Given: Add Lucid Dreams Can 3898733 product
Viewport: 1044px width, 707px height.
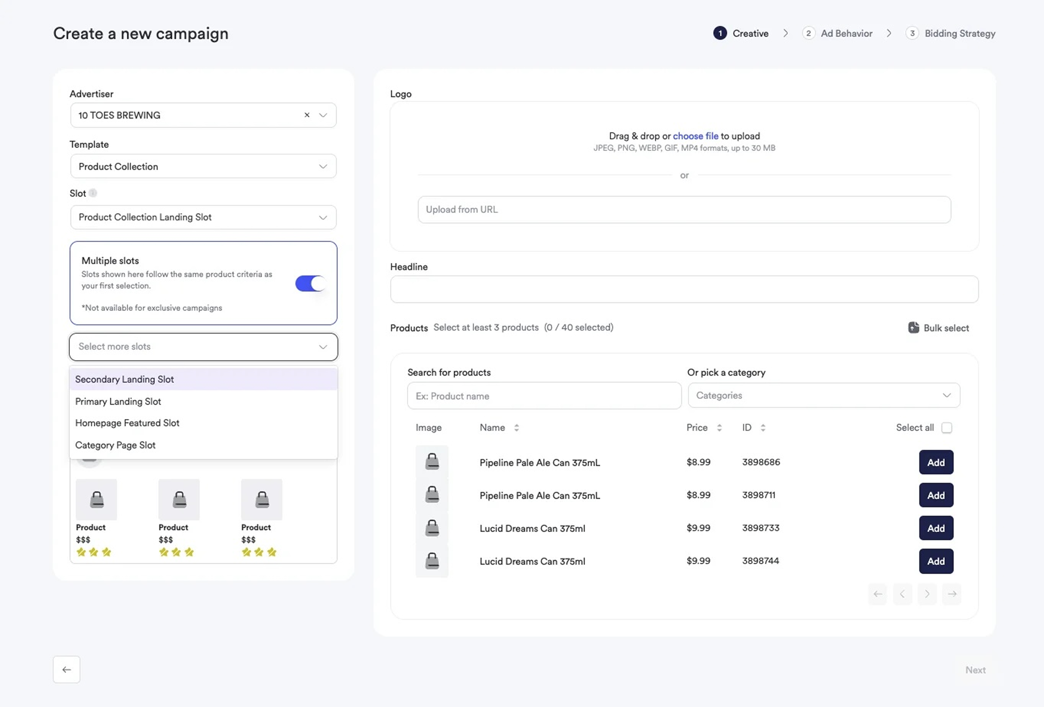Looking at the screenshot, I should tap(936, 528).
